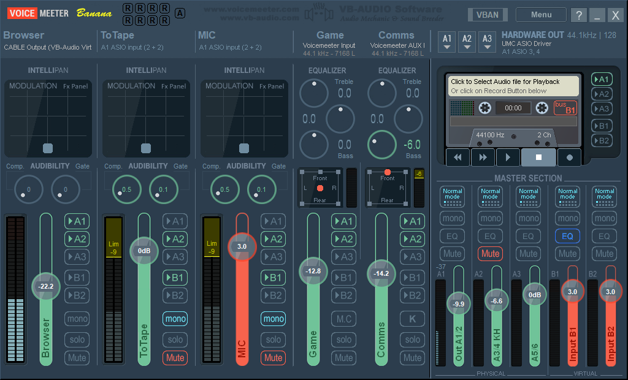Select the MIC input device label

coord(231,47)
